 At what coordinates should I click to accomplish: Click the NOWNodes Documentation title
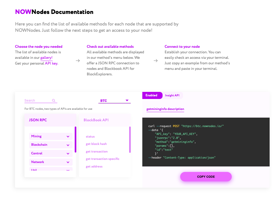point(54,12)
